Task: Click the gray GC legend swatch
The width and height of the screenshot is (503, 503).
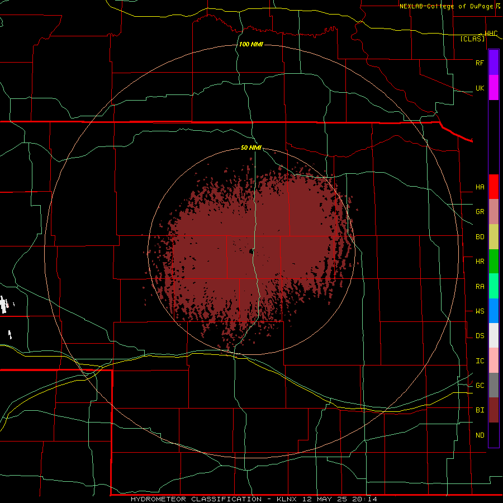Action: [x=493, y=385]
